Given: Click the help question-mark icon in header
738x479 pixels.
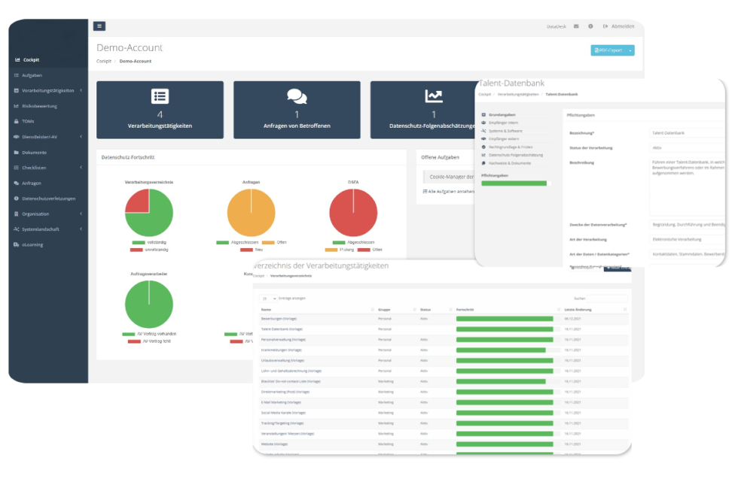Looking at the screenshot, I should click(x=590, y=26).
